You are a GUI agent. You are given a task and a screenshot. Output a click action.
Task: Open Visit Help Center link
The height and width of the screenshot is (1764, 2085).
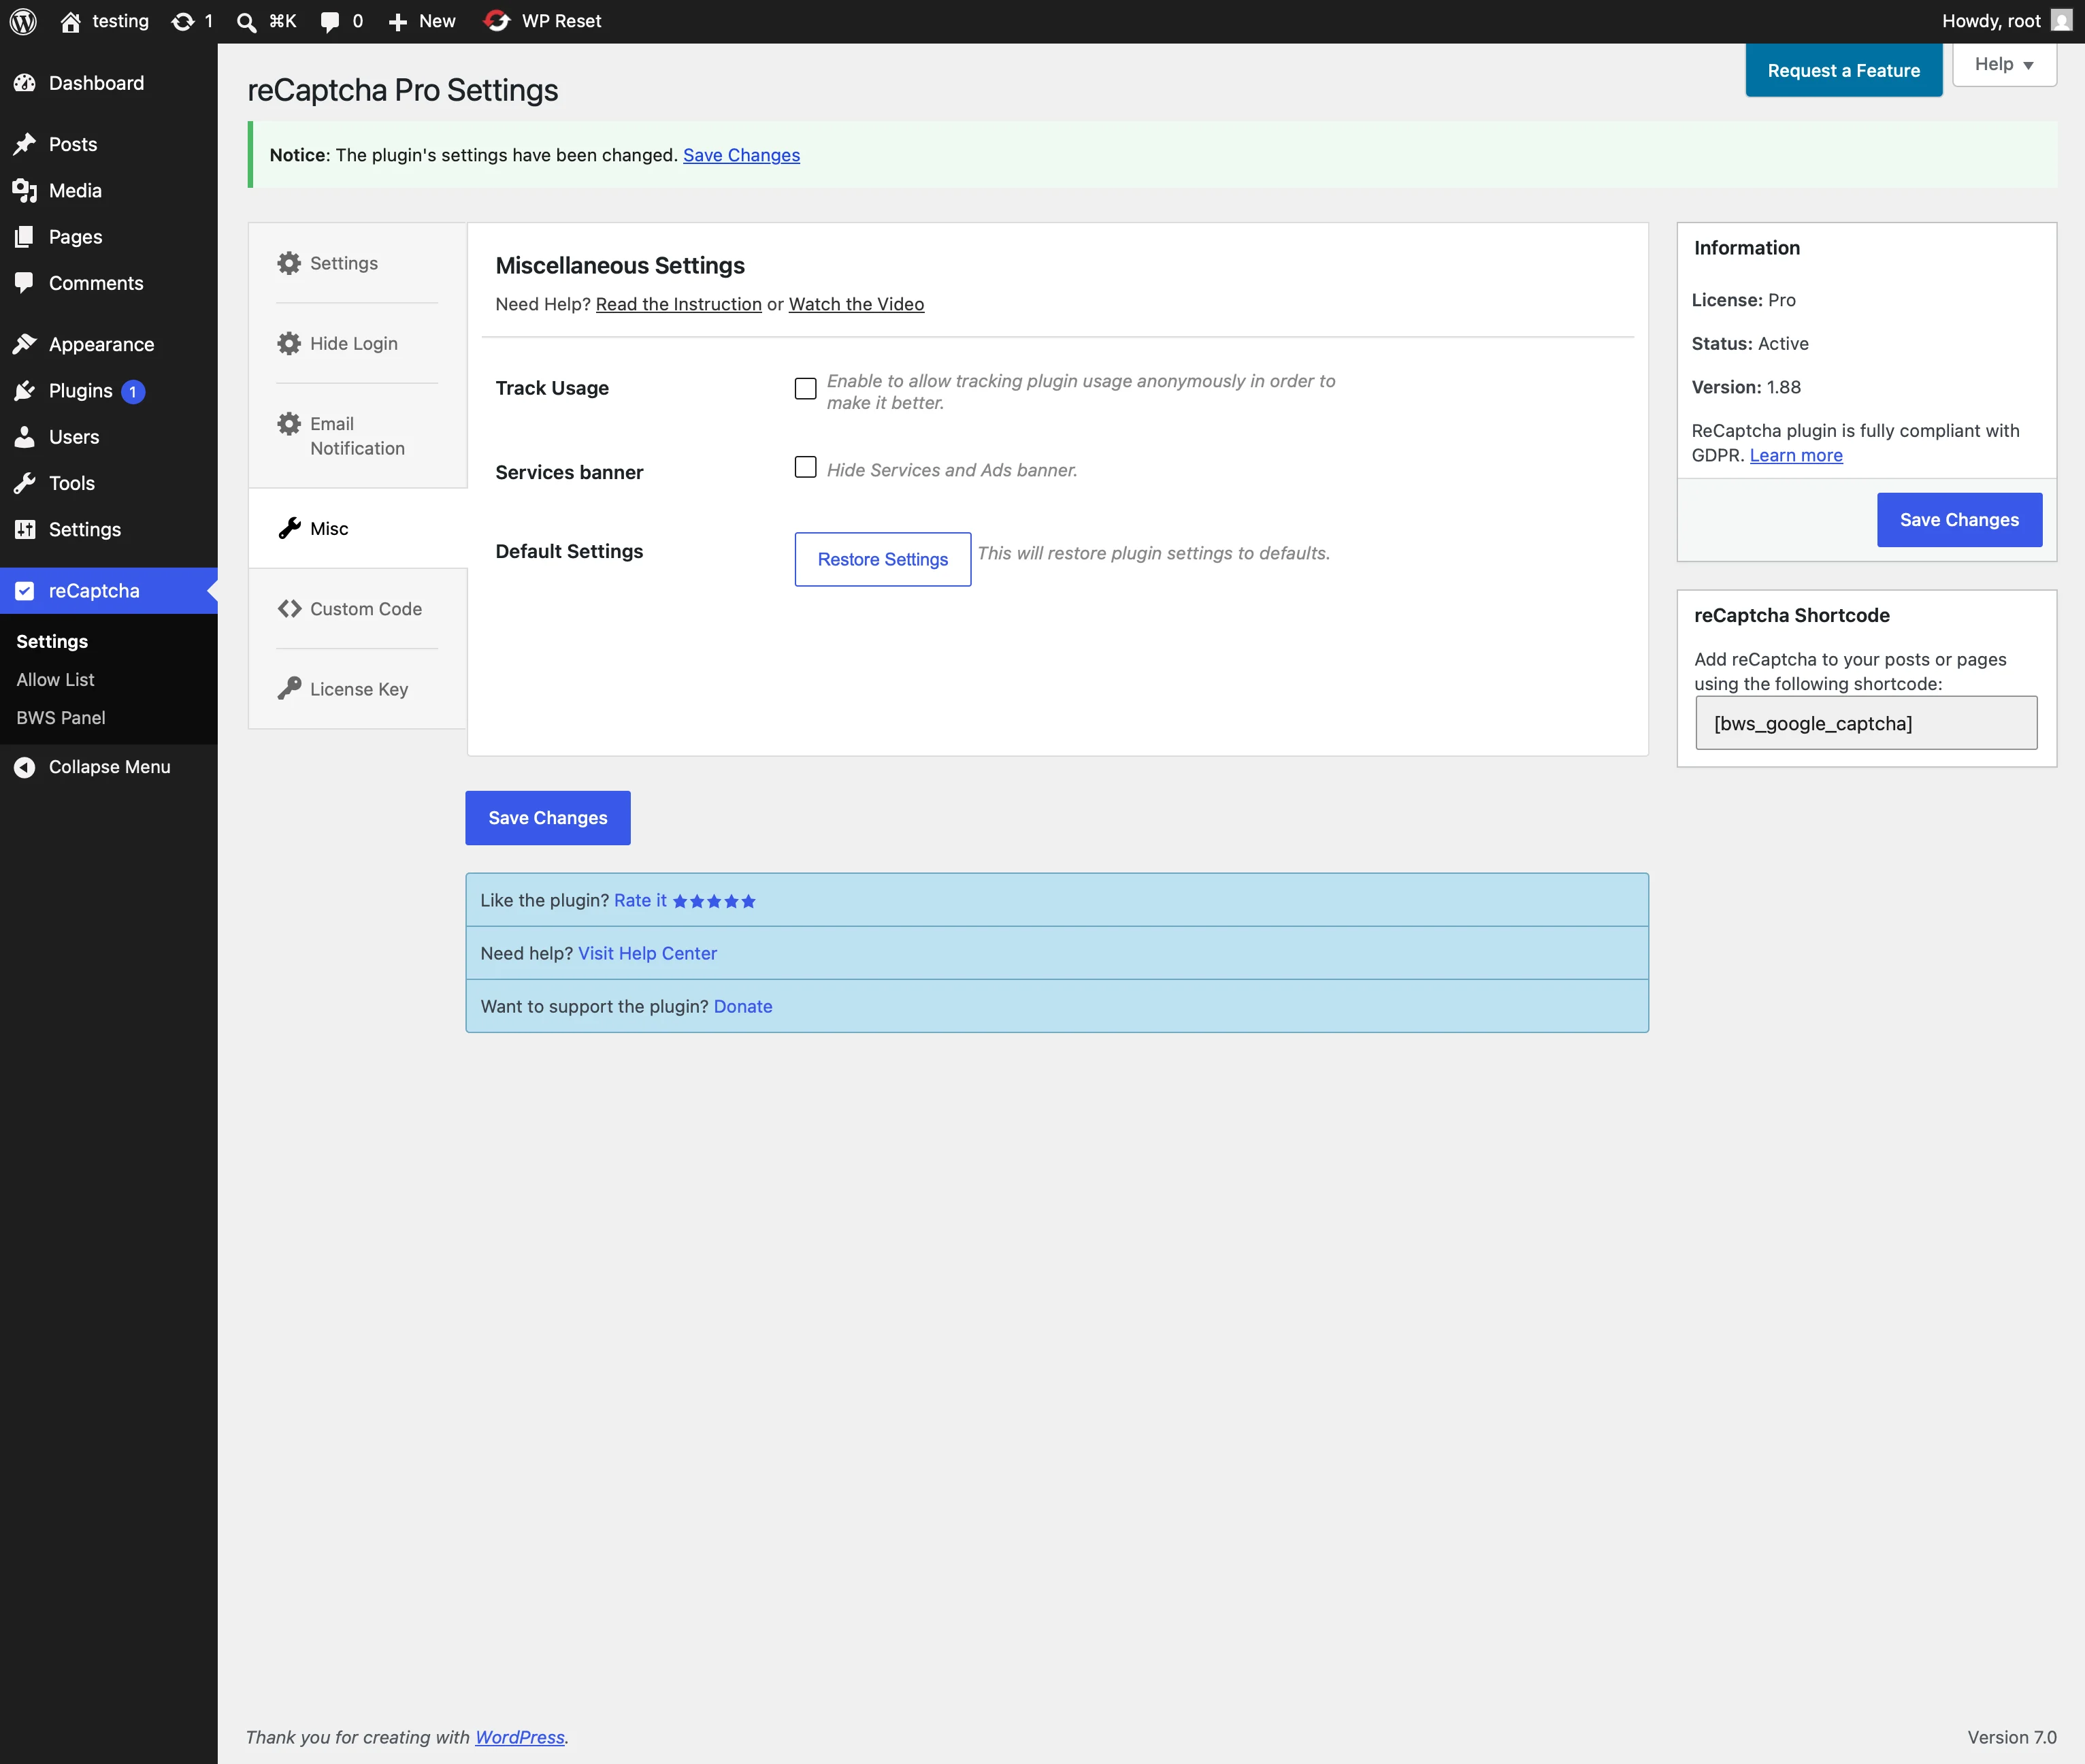point(647,953)
